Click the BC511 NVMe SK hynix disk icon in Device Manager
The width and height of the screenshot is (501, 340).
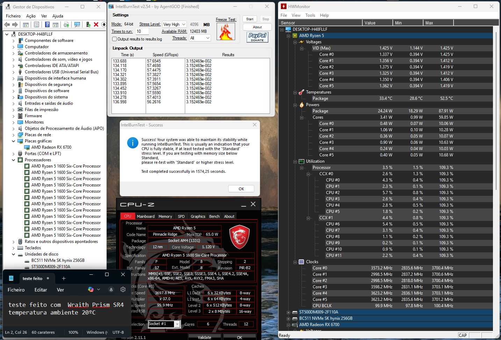27,260
